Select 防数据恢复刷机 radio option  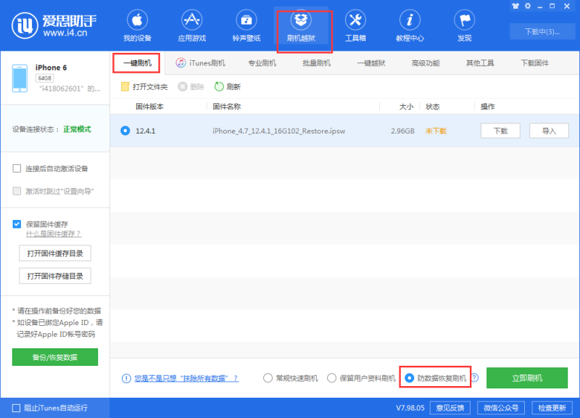coord(410,378)
